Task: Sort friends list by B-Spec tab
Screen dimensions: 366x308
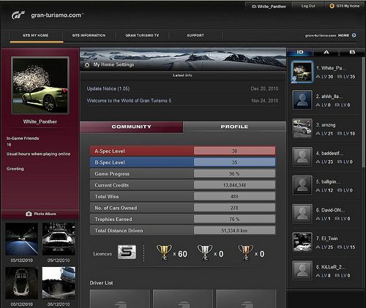Action: tap(352, 52)
